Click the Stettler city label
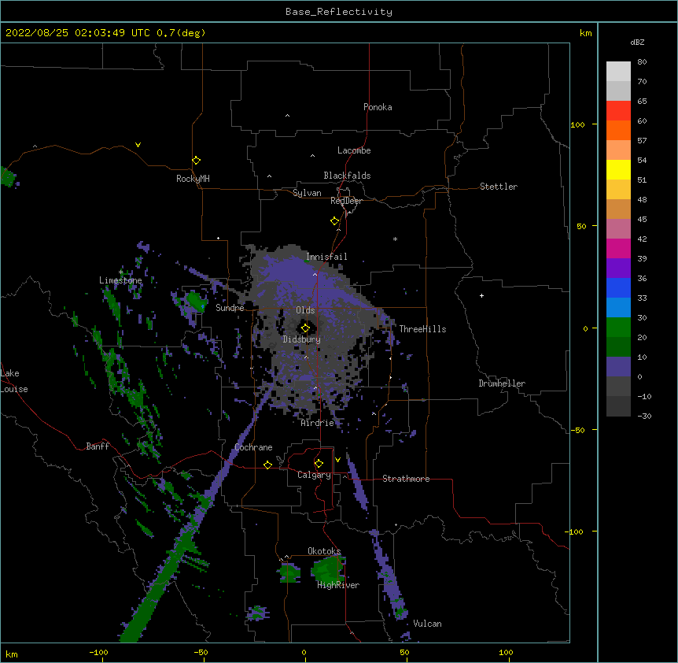678x663 pixels. tap(499, 187)
